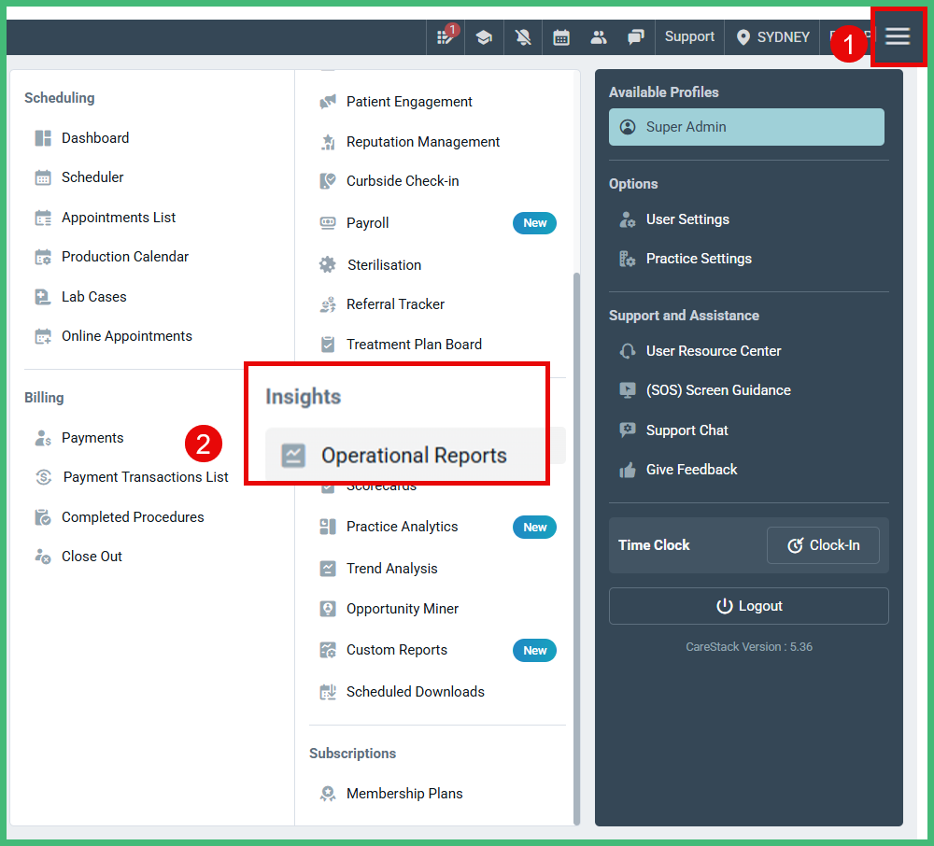Click the Referral Tracker icon
The image size is (934, 846).
[x=327, y=303]
